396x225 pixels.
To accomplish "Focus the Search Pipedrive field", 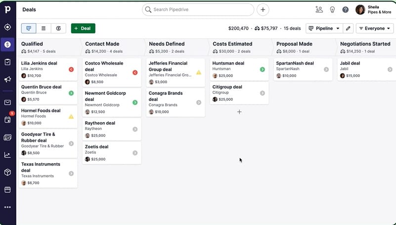I will [198, 9].
